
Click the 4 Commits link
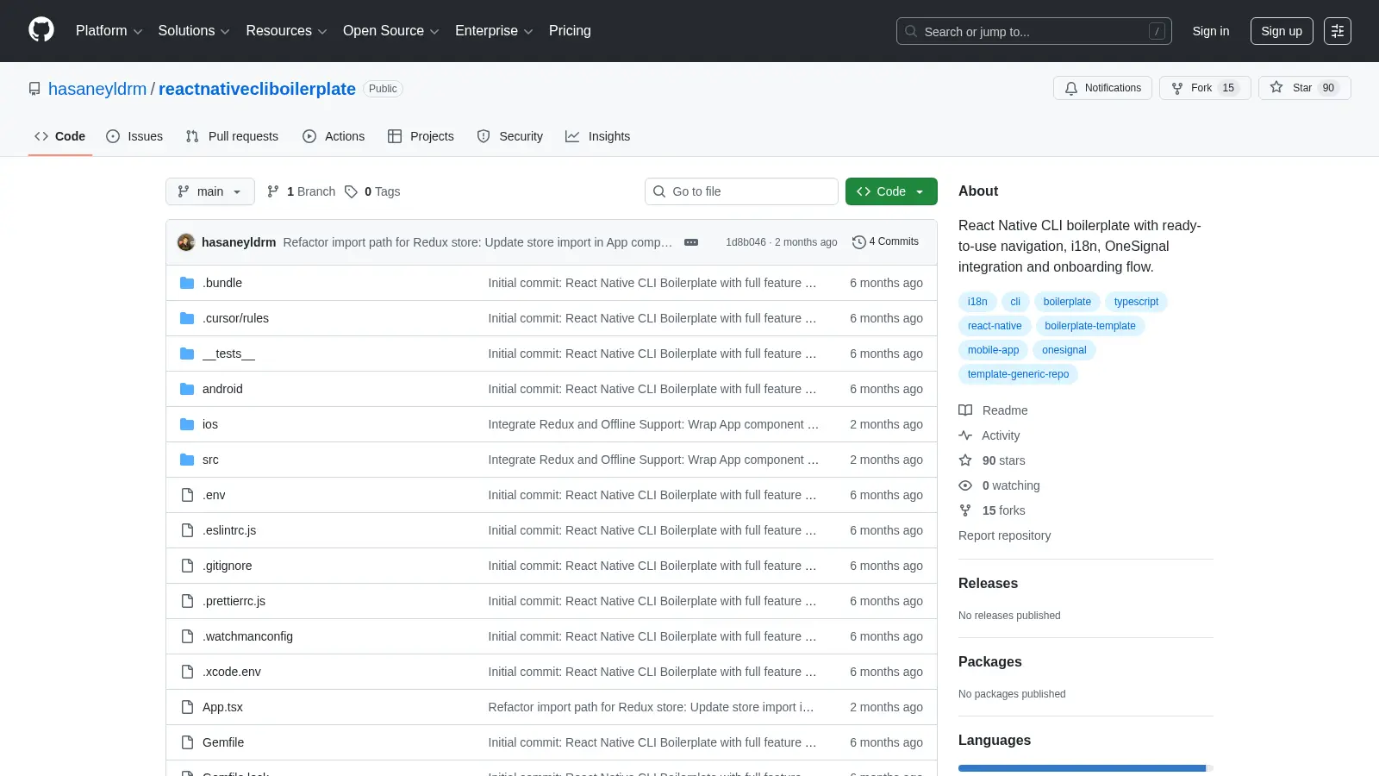click(885, 242)
